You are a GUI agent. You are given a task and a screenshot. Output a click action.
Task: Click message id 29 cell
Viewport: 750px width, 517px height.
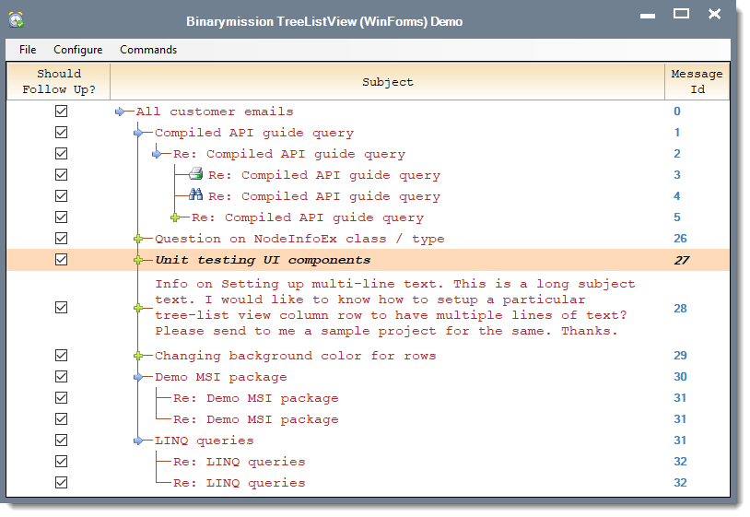pyautogui.click(x=680, y=356)
